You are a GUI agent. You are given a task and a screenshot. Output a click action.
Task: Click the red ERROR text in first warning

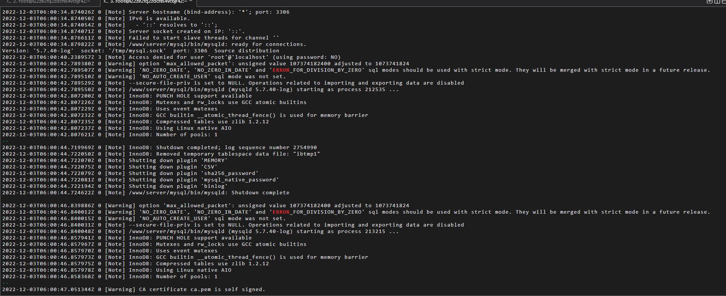281,70
